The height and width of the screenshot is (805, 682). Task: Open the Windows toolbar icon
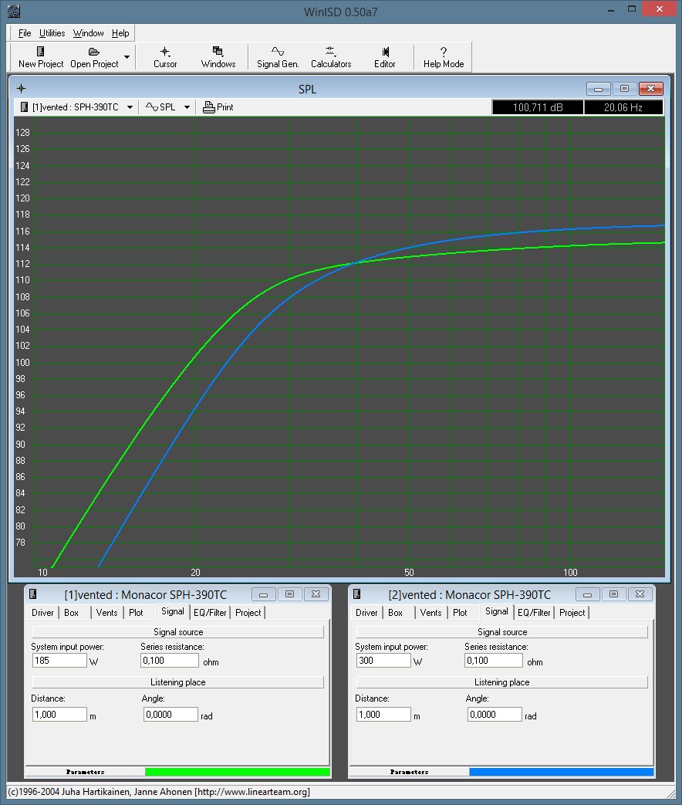pos(218,52)
